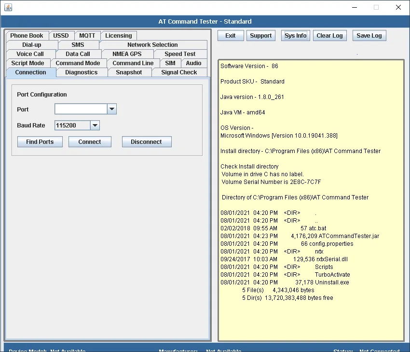
Task: Go to the NMEA GPS tab
Action: (x=127, y=54)
